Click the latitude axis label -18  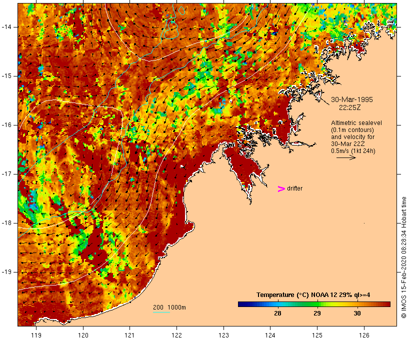click(x=6, y=223)
